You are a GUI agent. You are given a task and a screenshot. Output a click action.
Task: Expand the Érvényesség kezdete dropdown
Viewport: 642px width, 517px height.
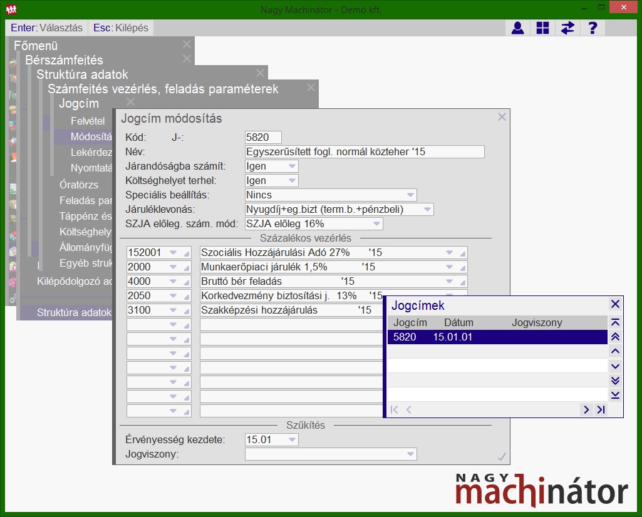[292, 440]
